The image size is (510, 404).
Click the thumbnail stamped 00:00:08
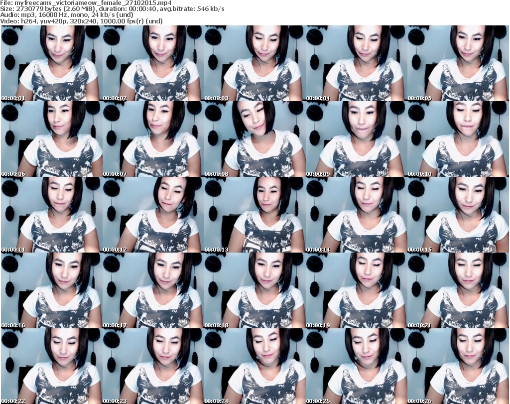point(255,139)
